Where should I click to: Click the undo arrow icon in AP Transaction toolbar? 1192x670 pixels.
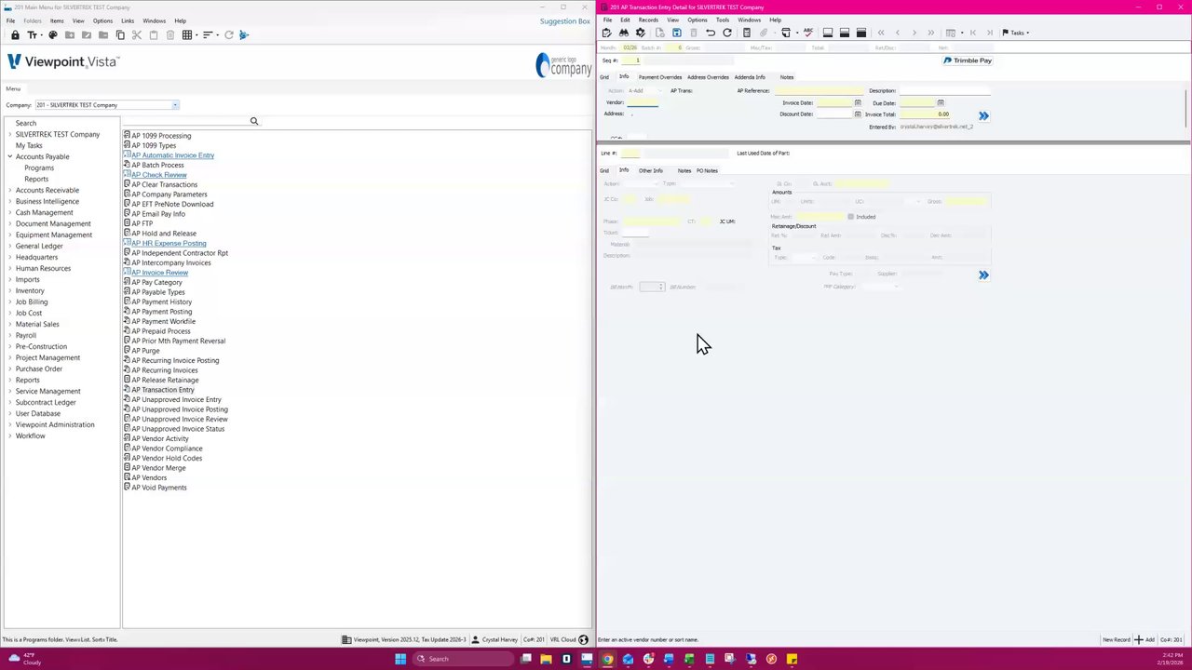[711, 33]
